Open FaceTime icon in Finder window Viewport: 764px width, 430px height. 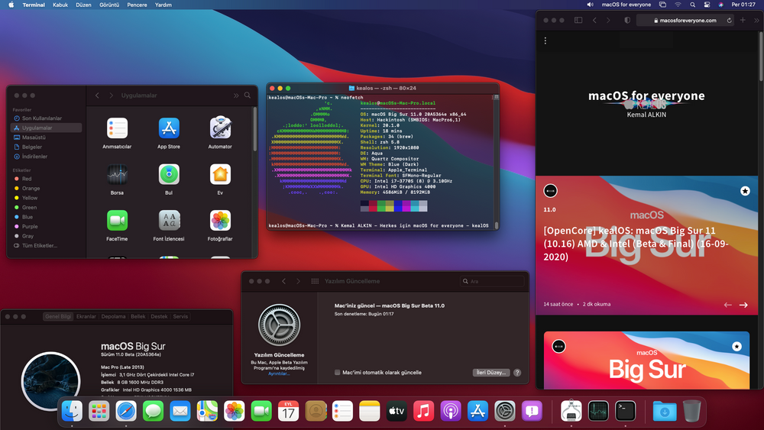click(117, 221)
